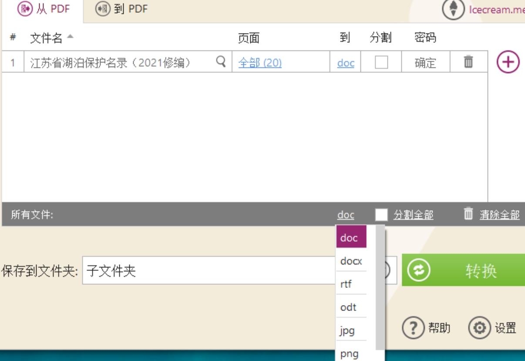Select png from the format list
This screenshot has height=361, width=525.
[351, 353]
